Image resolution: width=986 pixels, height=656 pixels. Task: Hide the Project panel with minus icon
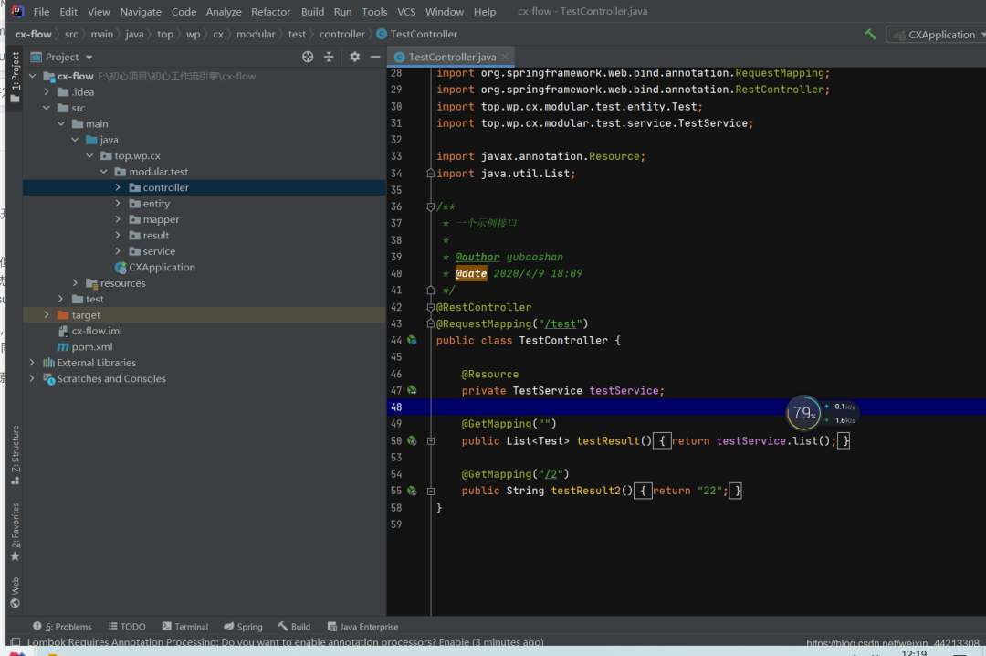[375, 57]
